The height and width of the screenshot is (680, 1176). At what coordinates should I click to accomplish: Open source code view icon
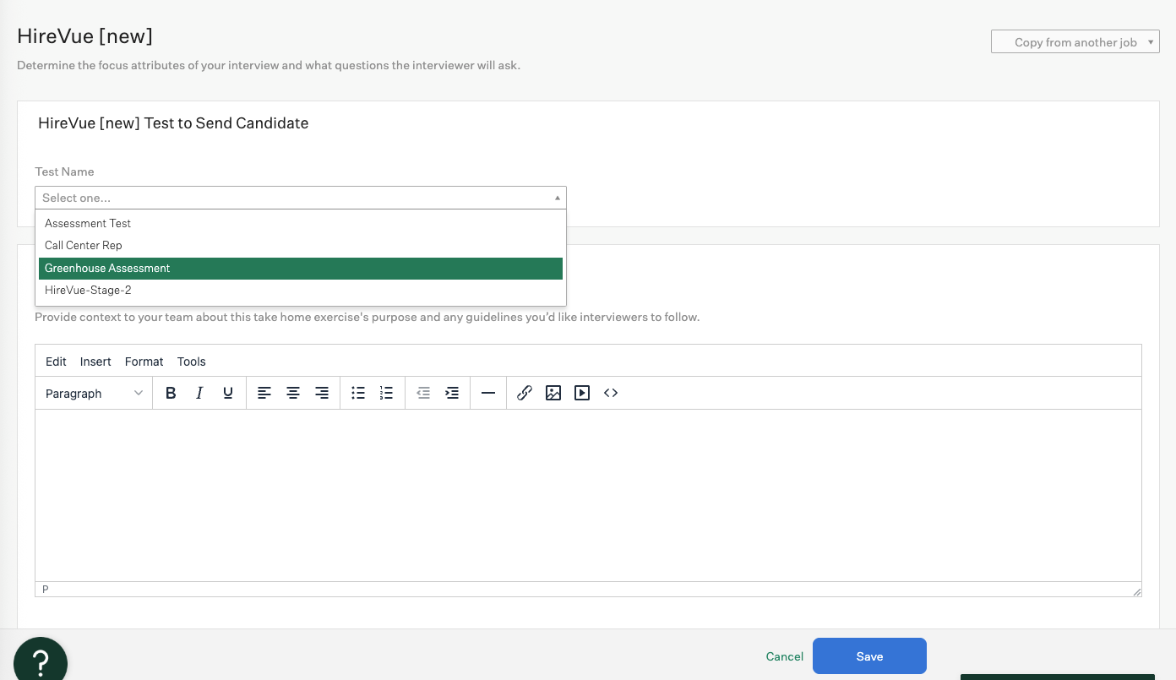coord(611,393)
